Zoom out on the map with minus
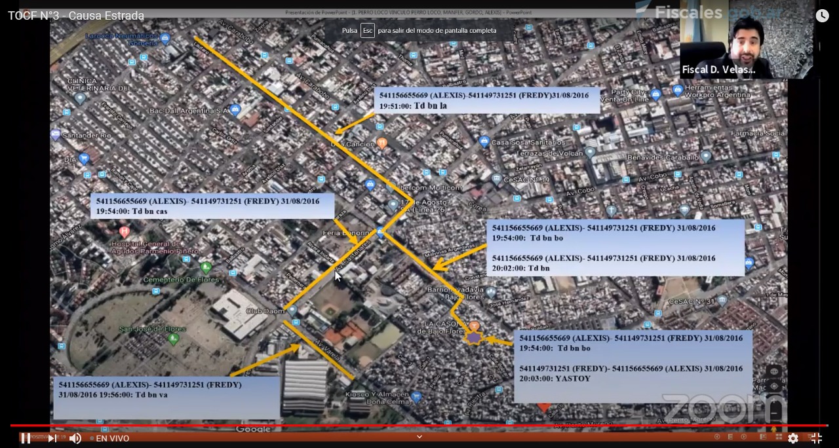Image resolution: width=839 pixels, height=448 pixels. pos(774,415)
